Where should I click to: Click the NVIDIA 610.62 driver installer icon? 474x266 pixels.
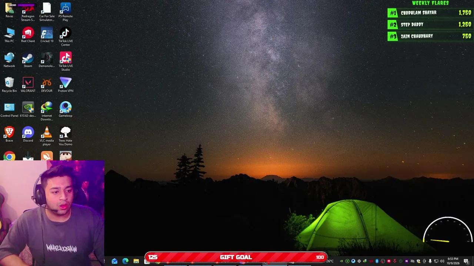(28, 110)
